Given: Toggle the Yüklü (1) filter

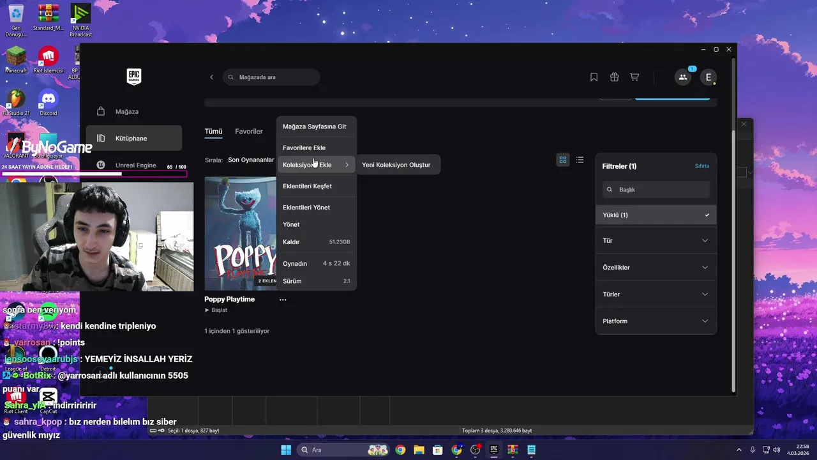Looking at the screenshot, I should (x=656, y=215).
